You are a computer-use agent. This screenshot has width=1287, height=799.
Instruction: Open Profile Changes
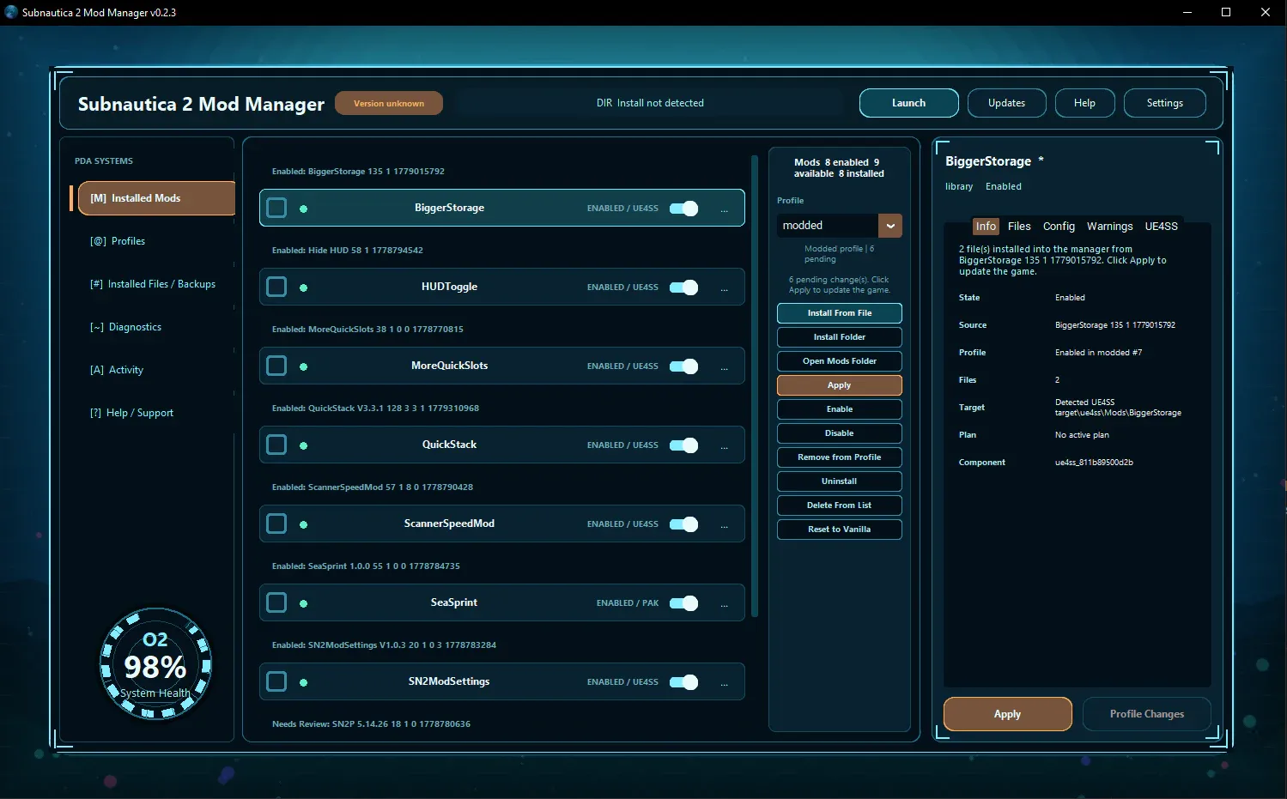point(1147,714)
